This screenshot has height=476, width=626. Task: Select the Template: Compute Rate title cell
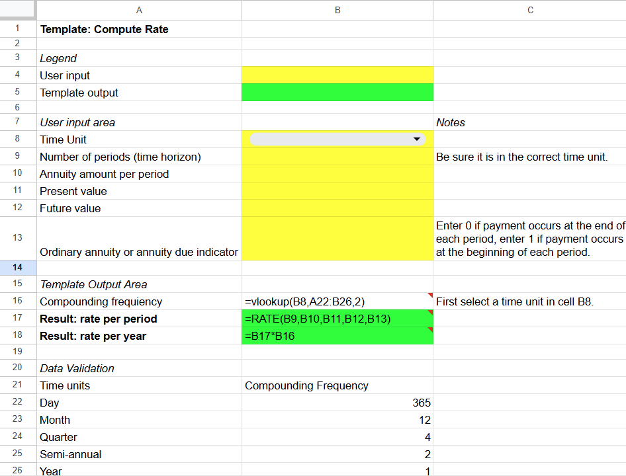click(139, 29)
